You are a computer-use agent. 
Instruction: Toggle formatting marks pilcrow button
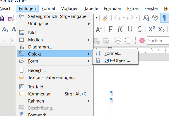pyautogui.click(x=165, y=18)
